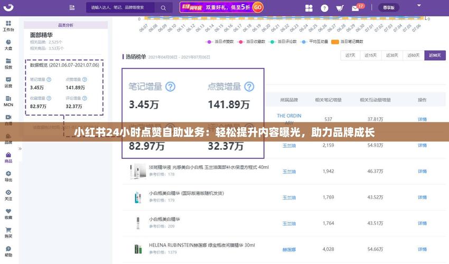Toggle the 当日点赞数 legend series
Screen dimensions: 449x264
(220, 42)
